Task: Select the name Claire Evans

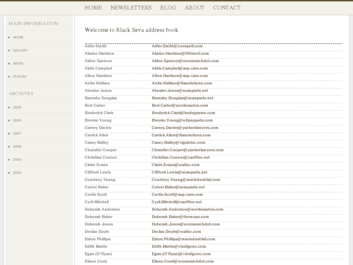Action: pyautogui.click(x=96, y=165)
